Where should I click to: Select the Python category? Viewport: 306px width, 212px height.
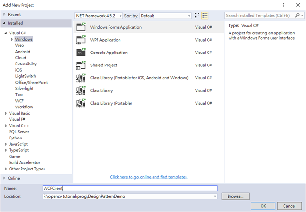15,138
